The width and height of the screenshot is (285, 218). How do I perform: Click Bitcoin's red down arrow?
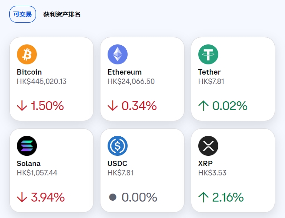(x=22, y=106)
